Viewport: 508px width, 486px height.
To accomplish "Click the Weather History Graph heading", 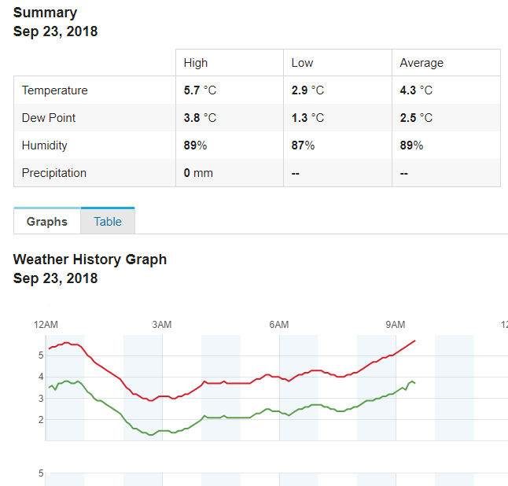I will point(90,260).
